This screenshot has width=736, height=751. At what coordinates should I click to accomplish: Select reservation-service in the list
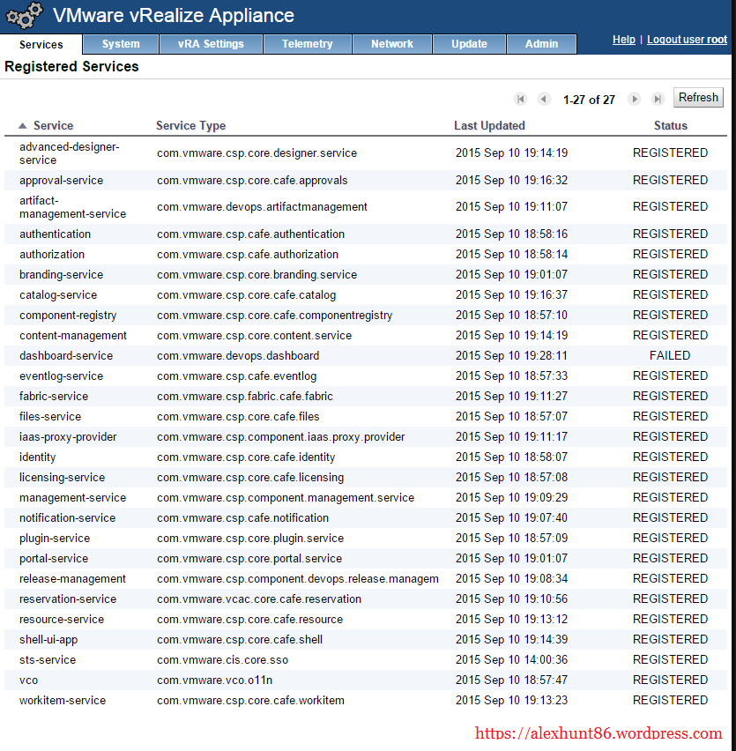(68, 599)
